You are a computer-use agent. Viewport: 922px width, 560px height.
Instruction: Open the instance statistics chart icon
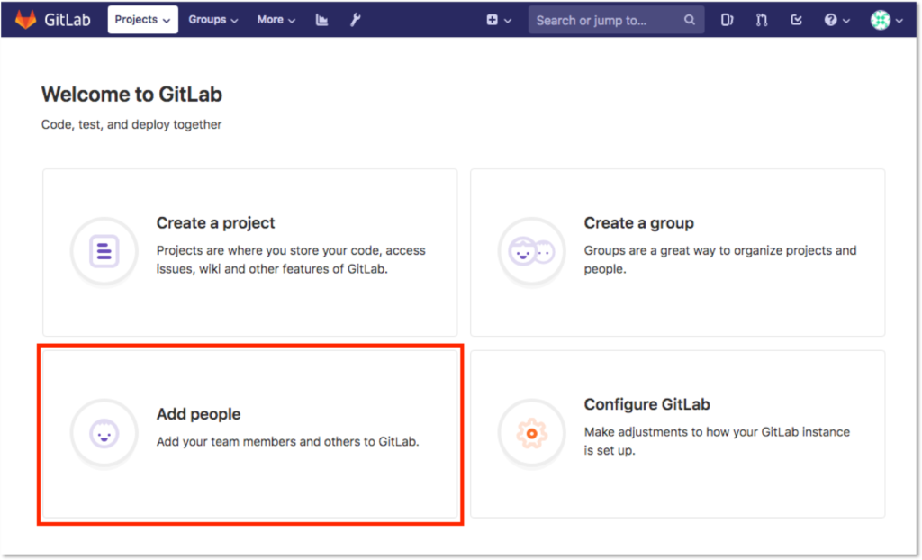(321, 20)
